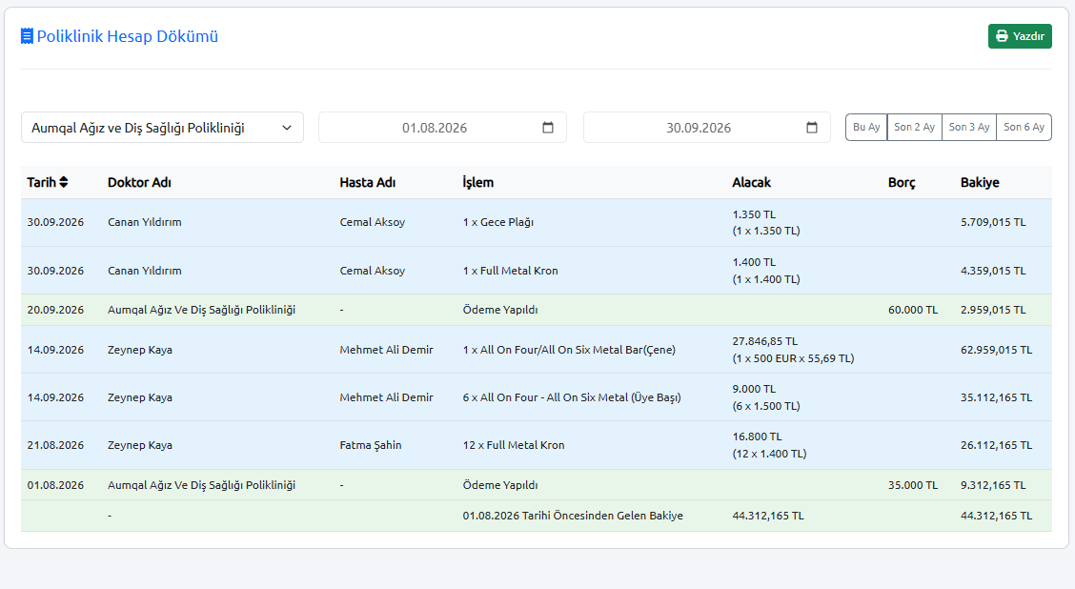This screenshot has width=1075, height=589.
Task: Click the end date field 30.09.2026
Action: pos(707,128)
